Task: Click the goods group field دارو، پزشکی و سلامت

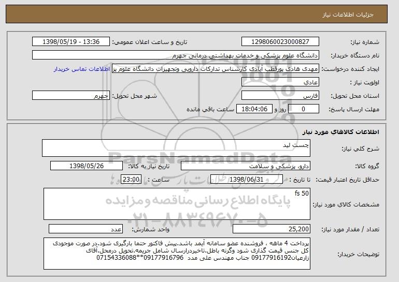Action: point(246,166)
